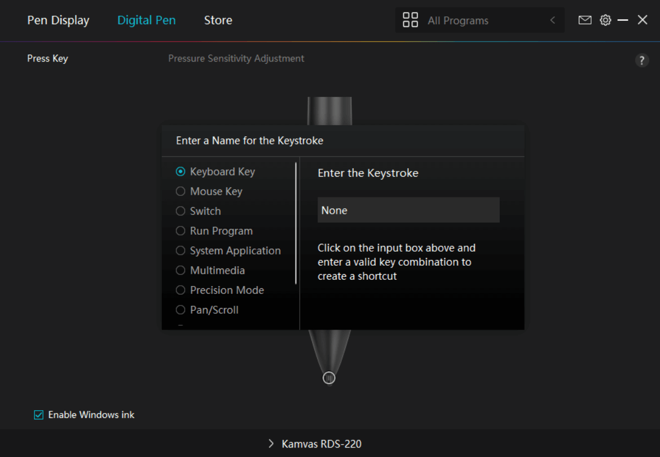Select the Press Key section
This screenshot has height=457, width=660.
tap(47, 59)
